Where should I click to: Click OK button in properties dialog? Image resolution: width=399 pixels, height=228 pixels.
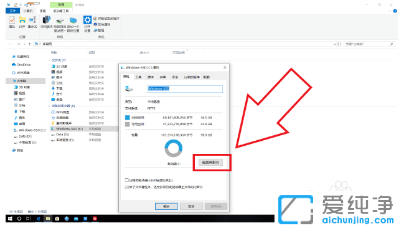[166, 206]
